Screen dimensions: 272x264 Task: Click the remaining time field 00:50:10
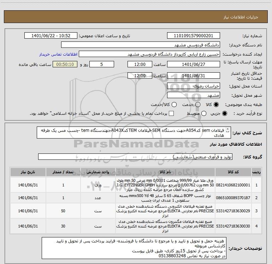pyautogui.click(x=65, y=64)
